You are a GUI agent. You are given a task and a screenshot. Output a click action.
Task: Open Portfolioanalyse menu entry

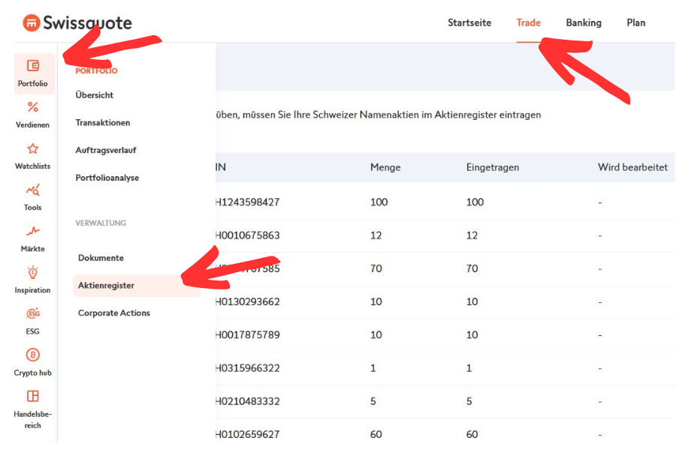(x=107, y=178)
